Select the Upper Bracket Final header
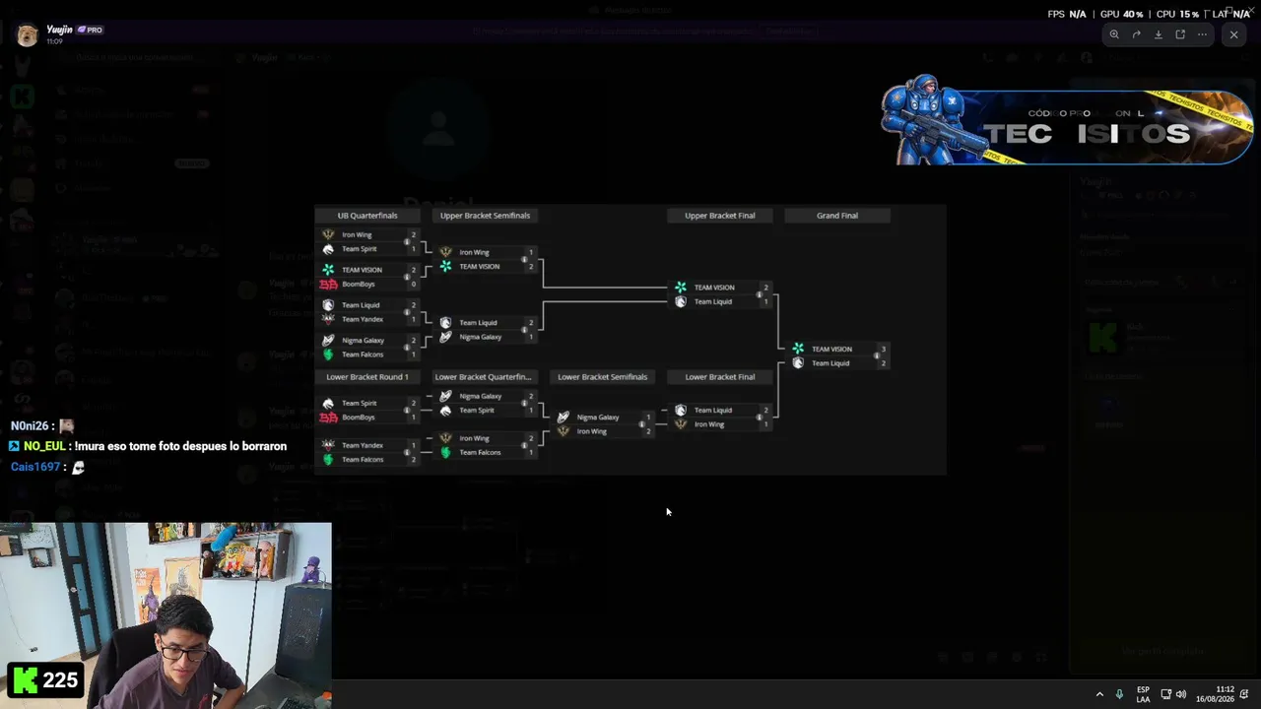Viewport: 1261px width, 709px height. 720,216
